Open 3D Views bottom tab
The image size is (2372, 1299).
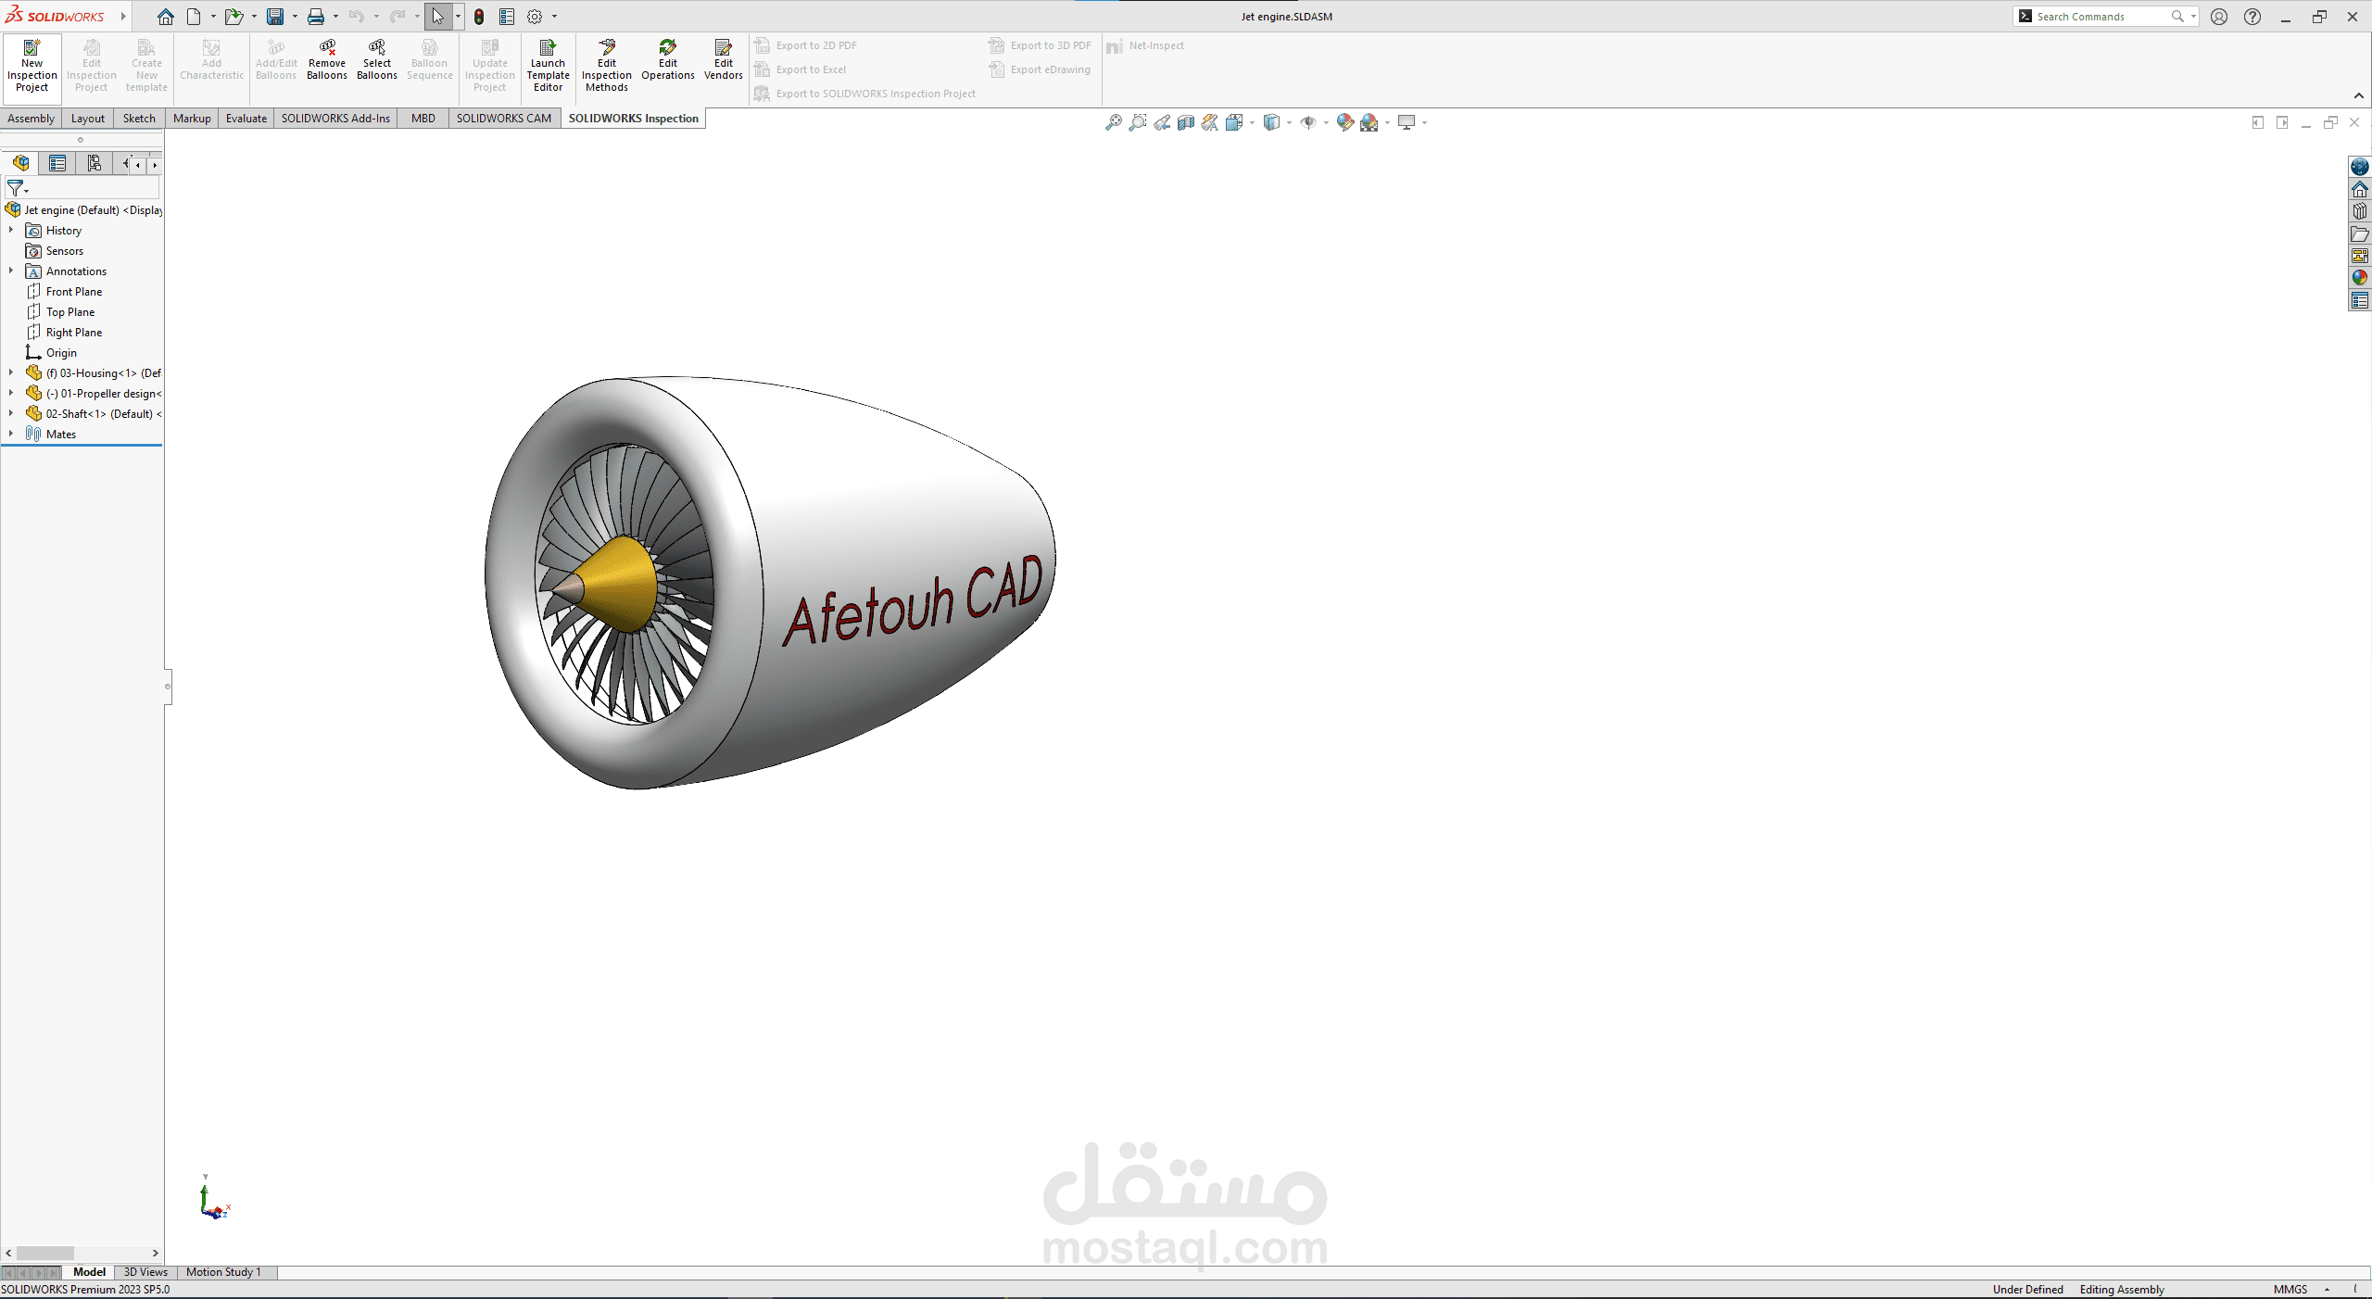[145, 1272]
